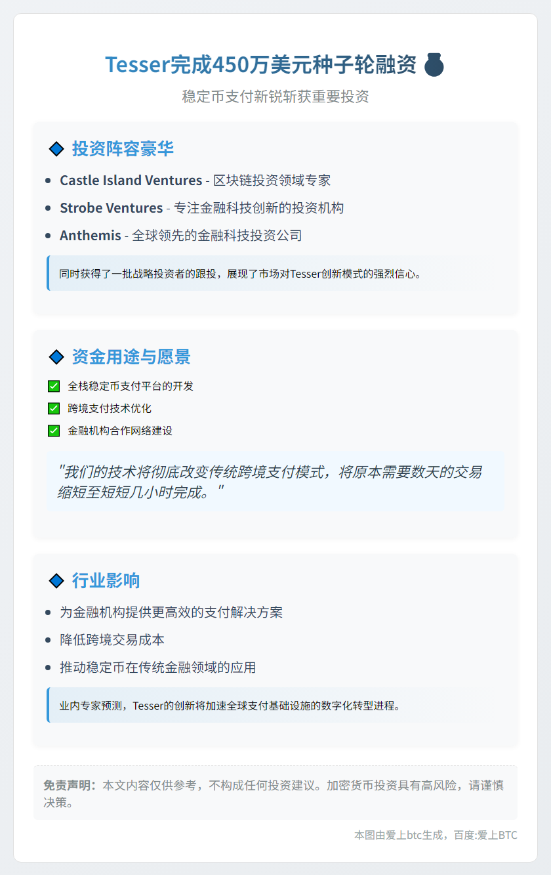Click the diamond icon beside 行业影响
The height and width of the screenshot is (875, 551).
click(56, 581)
